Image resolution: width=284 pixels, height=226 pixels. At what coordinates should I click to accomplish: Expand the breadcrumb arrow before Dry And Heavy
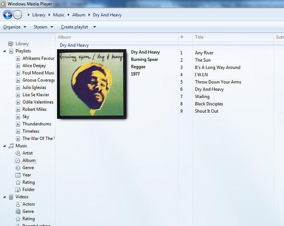89,15
